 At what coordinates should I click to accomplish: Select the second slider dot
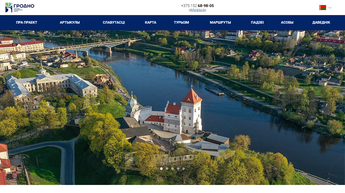click(x=167, y=169)
